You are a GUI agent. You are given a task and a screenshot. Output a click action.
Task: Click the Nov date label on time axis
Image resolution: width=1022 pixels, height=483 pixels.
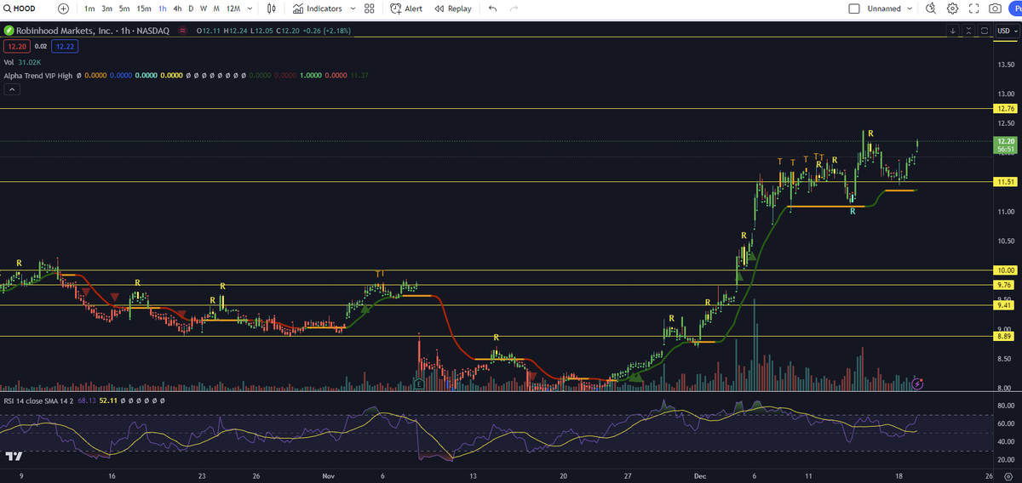tap(328, 477)
